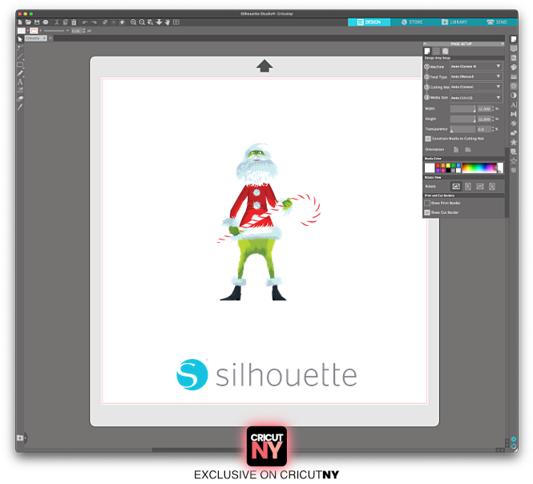Set the landscape orientation option
The width and height of the screenshot is (533, 484).
(x=468, y=150)
